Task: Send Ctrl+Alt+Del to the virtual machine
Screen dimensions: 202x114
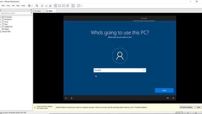Action: click(x=37, y=6)
